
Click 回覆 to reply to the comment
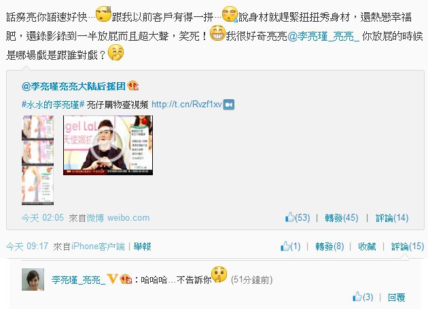click(x=396, y=297)
